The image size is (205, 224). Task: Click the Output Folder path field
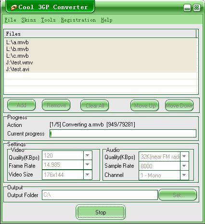[100, 195]
